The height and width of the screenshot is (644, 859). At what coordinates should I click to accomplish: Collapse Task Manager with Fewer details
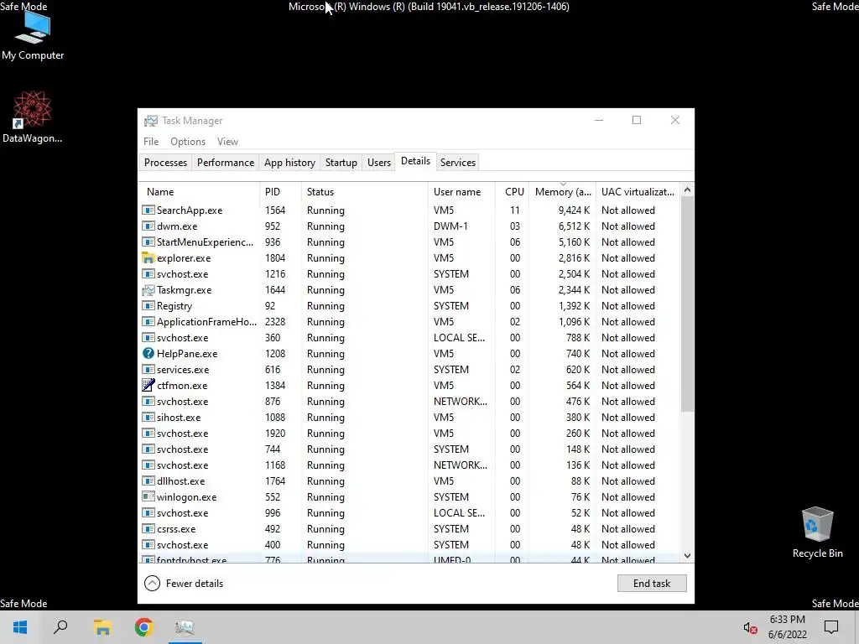[184, 584]
